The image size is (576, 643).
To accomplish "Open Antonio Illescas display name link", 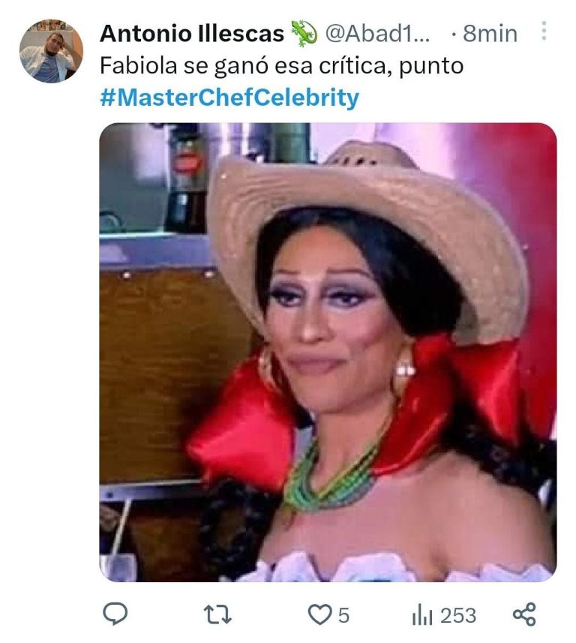I will tap(192, 34).
